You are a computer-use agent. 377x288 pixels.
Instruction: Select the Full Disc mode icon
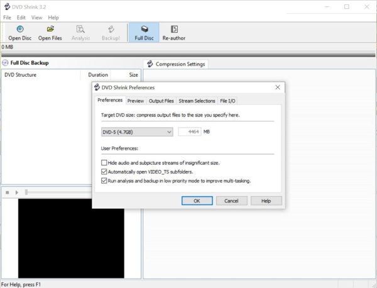tap(145, 29)
